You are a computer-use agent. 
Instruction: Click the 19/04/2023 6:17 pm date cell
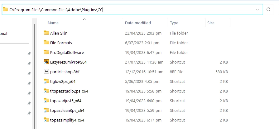[x=143, y=120]
